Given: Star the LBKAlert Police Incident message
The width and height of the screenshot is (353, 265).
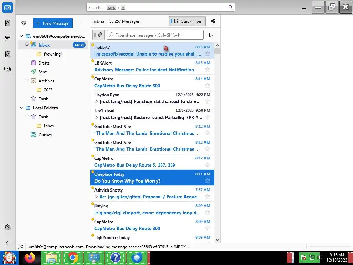Looking at the screenshot, I should point(208,70).
